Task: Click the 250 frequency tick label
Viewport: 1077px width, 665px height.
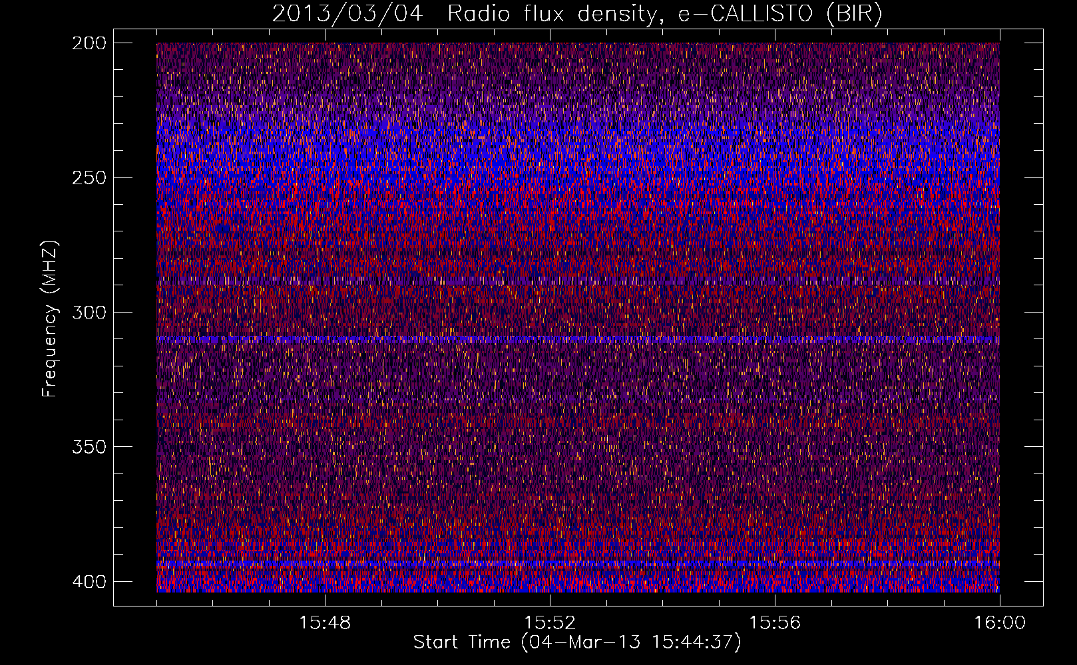Action: 89,178
